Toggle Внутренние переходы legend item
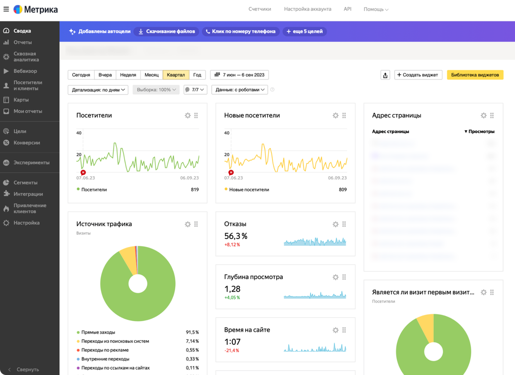The image size is (515, 375). [x=103, y=359]
